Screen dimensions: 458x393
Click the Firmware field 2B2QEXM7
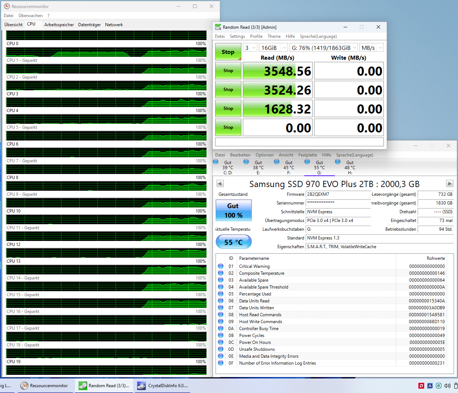pyautogui.click(x=338, y=194)
